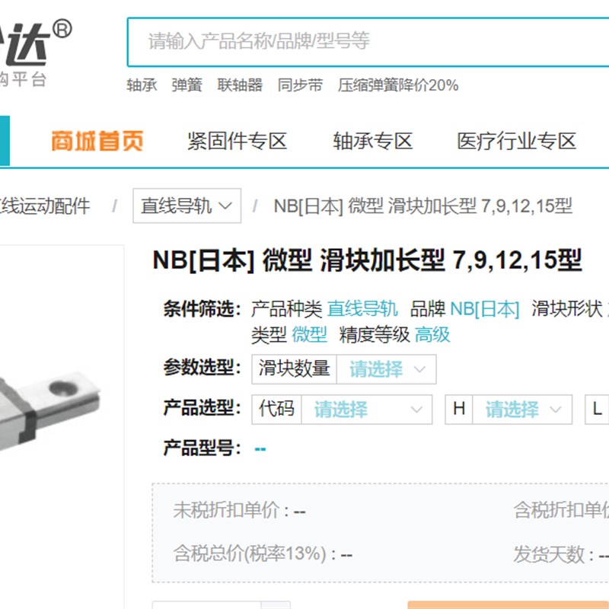Click the 直线导轨 product category filter link

[x=362, y=309]
